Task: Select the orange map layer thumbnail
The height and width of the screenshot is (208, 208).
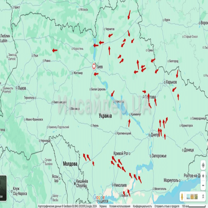Action: pyautogui.click(x=192, y=197)
